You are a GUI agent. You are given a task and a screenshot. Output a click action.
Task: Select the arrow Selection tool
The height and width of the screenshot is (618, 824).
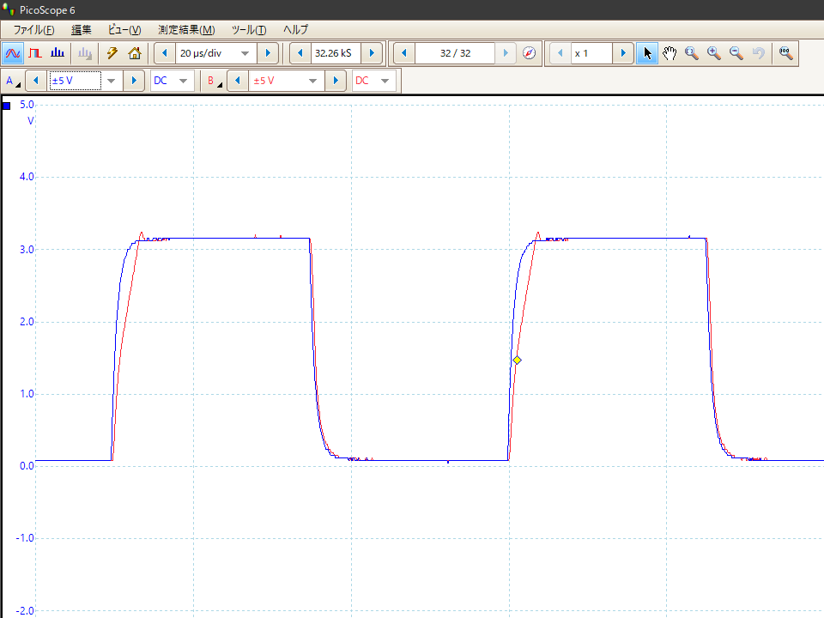pyautogui.click(x=647, y=53)
